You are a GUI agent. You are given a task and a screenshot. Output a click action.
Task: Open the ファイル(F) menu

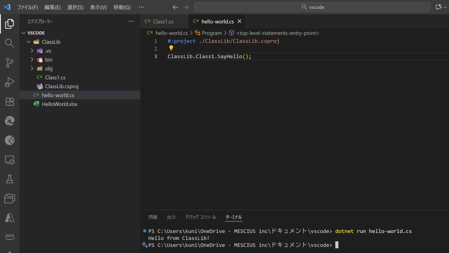point(27,7)
